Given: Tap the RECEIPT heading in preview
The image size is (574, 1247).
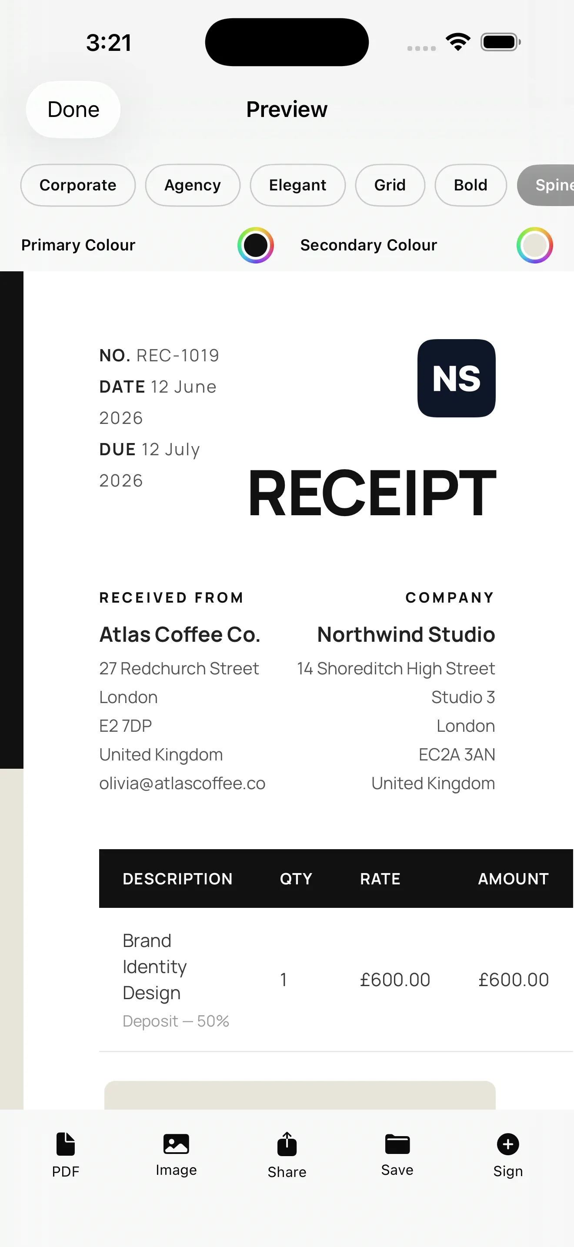Looking at the screenshot, I should (372, 493).
